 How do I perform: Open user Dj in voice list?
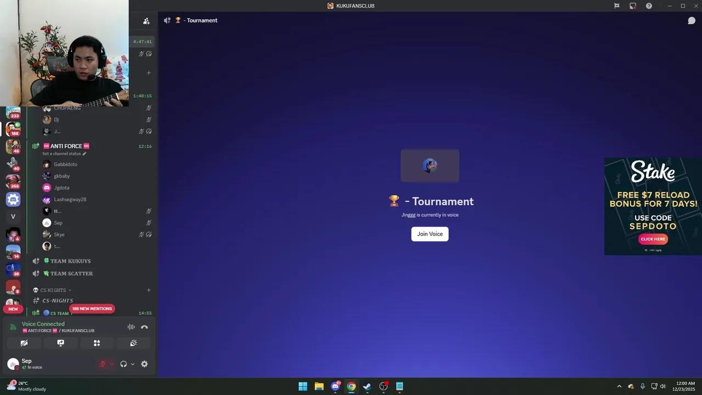coord(56,120)
